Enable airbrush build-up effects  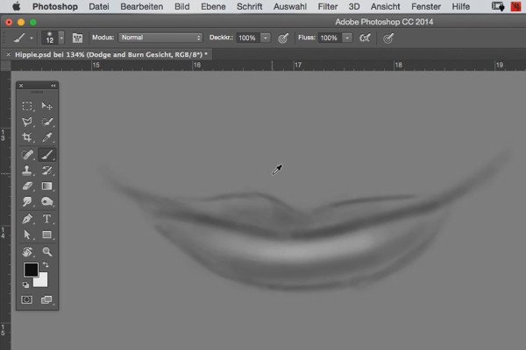(x=365, y=38)
